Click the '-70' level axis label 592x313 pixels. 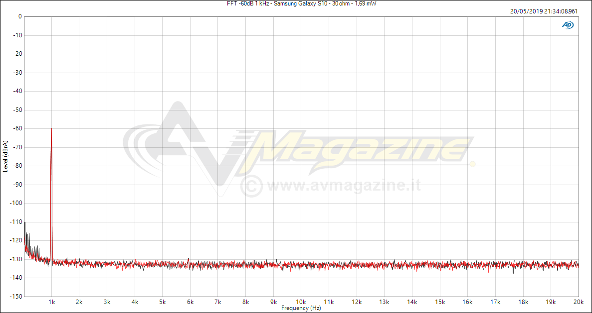pyautogui.click(x=17, y=147)
